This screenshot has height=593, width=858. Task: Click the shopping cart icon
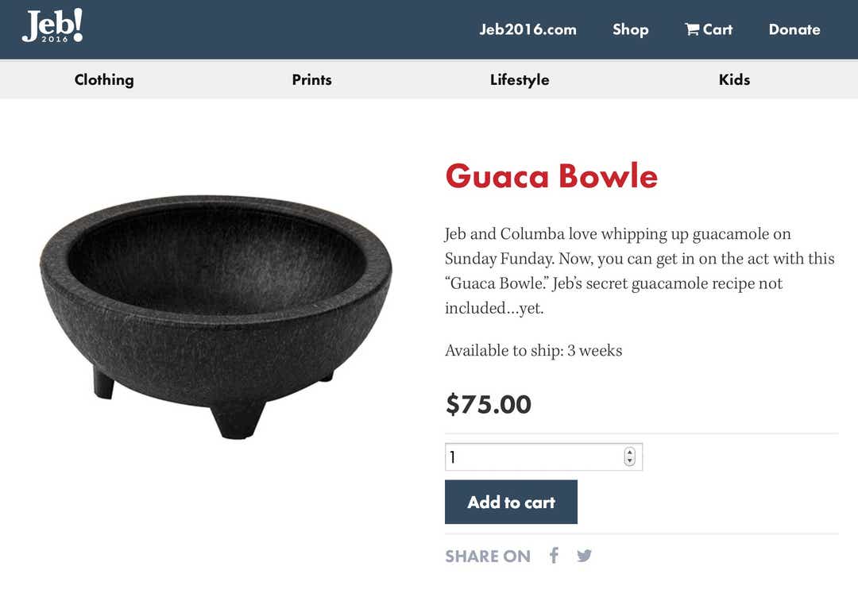(692, 29)
